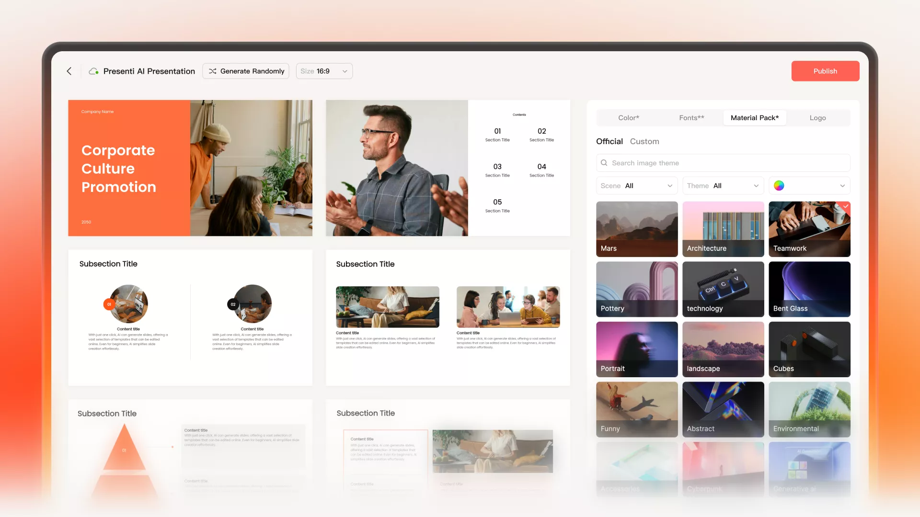920x517 pixels.
Task: Click the shuffle icon in Generate Randomly
Action: (212, 71)
